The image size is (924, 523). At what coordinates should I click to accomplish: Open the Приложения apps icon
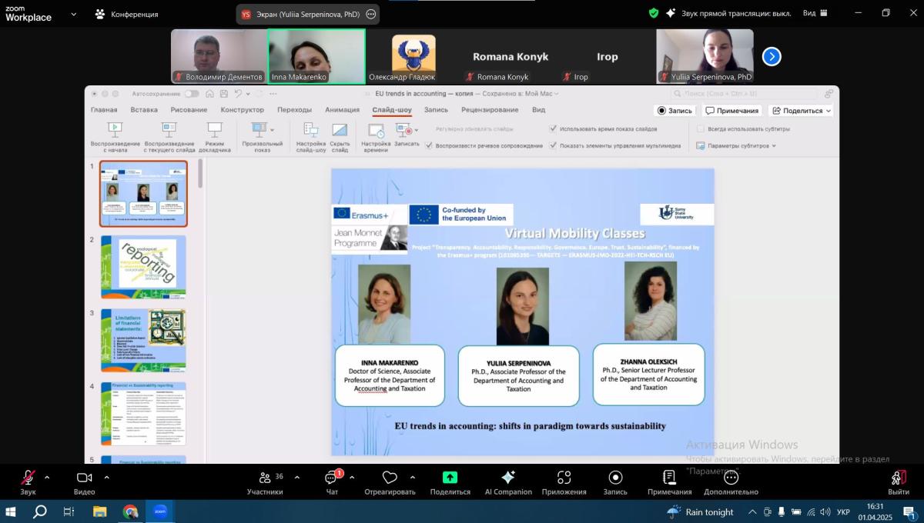[x=564, y=478]
